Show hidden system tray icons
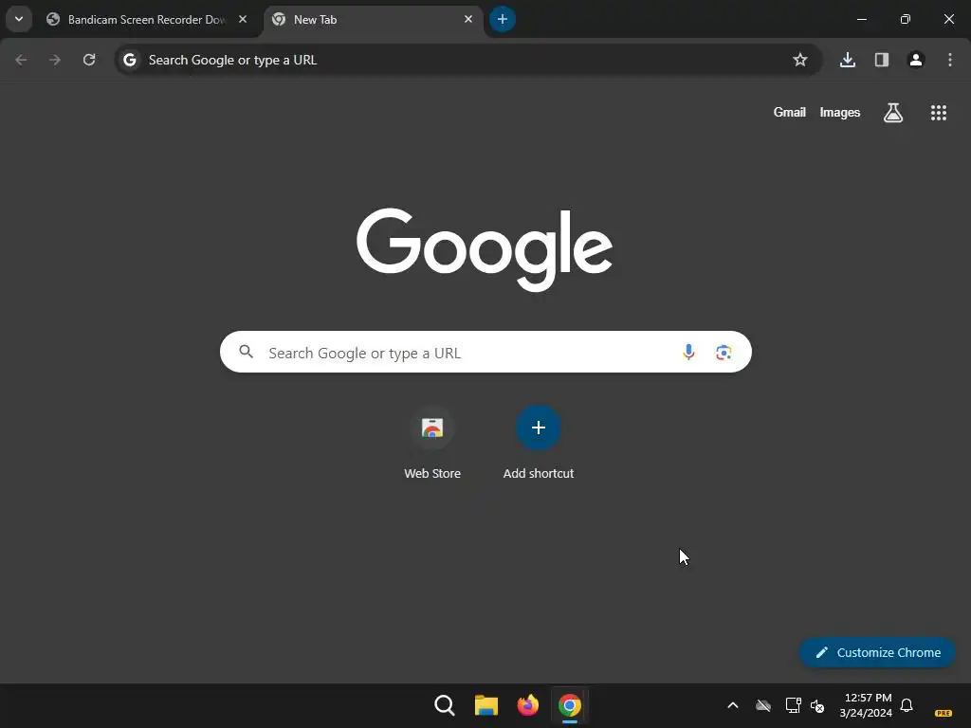 (733, 705)
